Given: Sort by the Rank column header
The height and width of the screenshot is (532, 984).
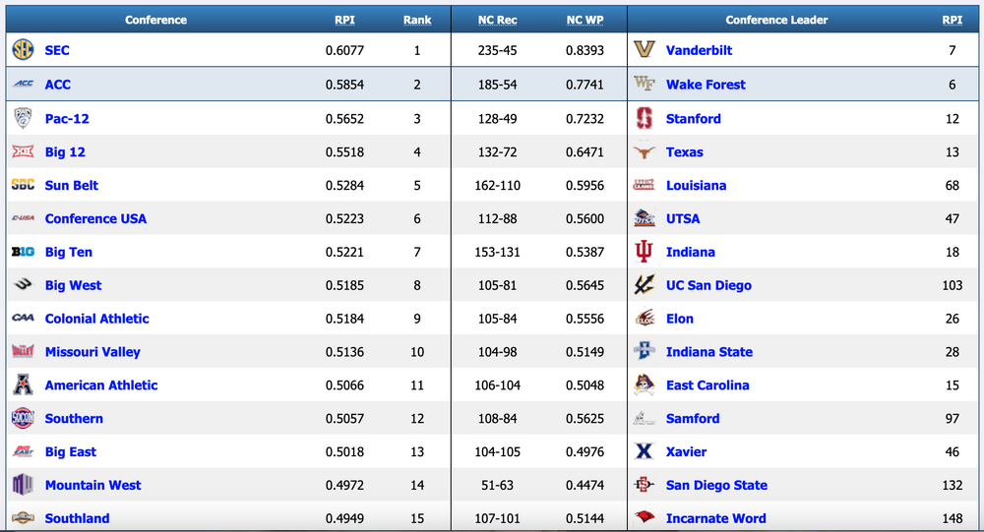Looking at the screenshot, I should 417,20.
